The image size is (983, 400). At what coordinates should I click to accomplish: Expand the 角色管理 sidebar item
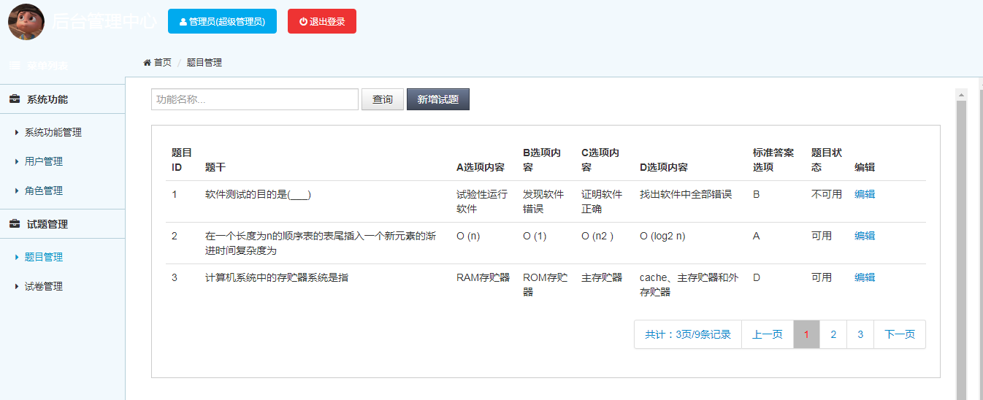click(x=39, y=191)
